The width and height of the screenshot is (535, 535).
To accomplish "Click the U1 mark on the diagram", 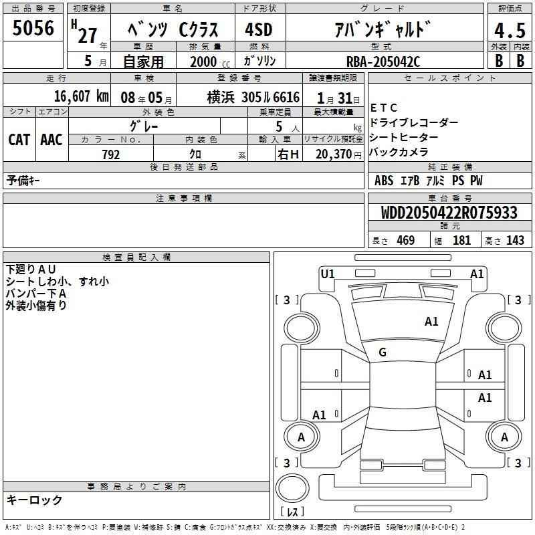I will 328,274.
